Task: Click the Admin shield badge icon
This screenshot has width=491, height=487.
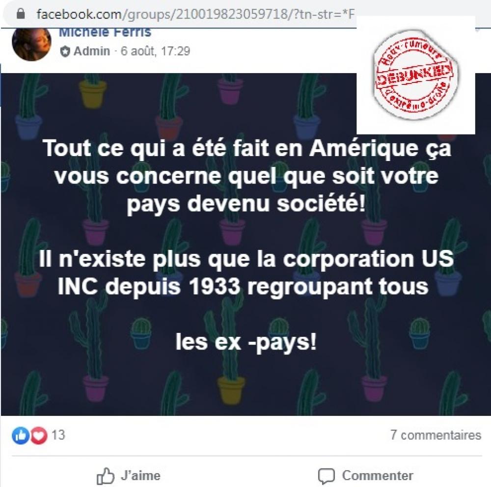Action: pos(65,52)
